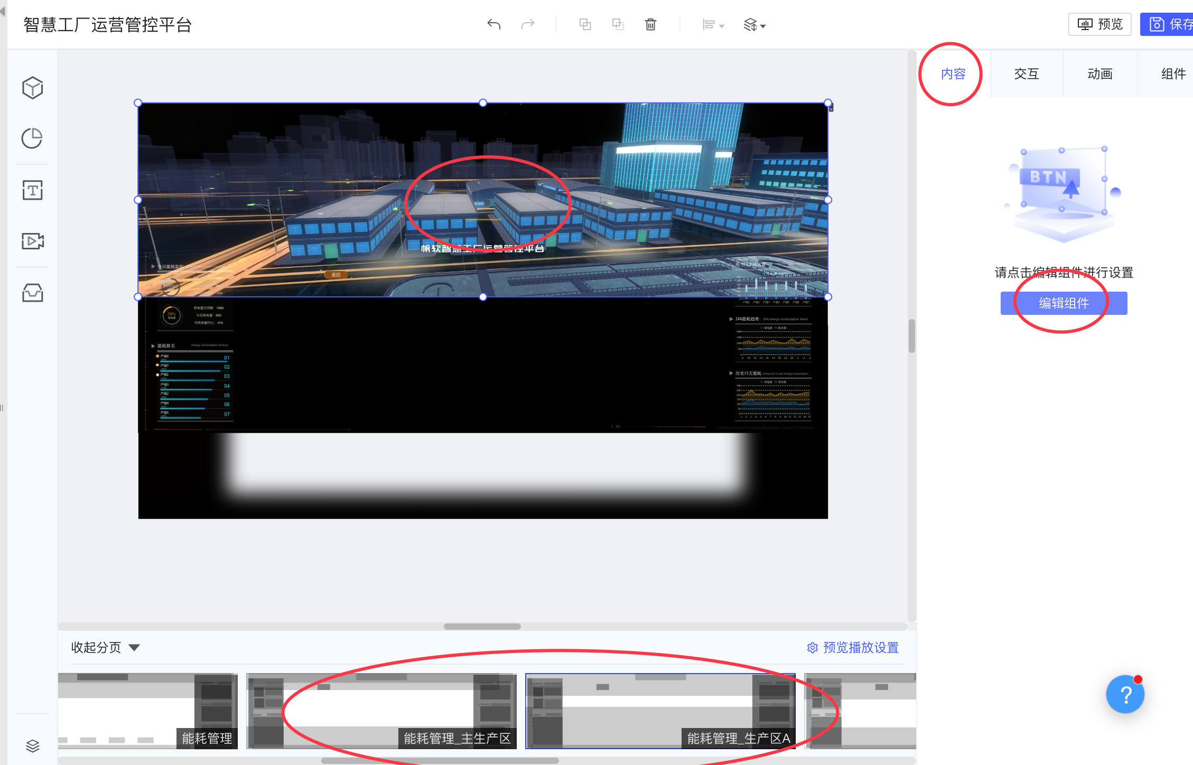Click the 智慧工厂运营管控平台 title text
Image resolution: width=1193 pixels, height=765 pixels.
tap(107, 25)
